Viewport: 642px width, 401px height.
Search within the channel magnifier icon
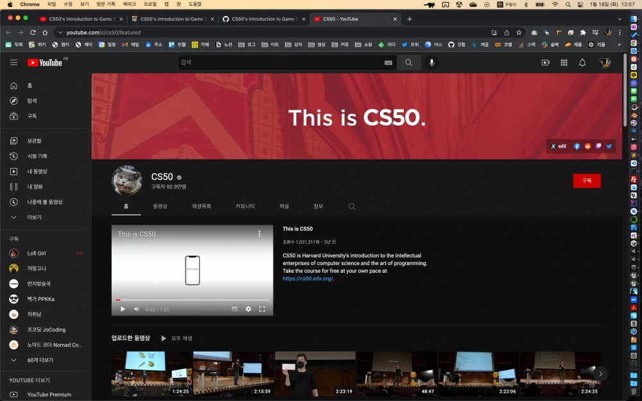(352, 206)
